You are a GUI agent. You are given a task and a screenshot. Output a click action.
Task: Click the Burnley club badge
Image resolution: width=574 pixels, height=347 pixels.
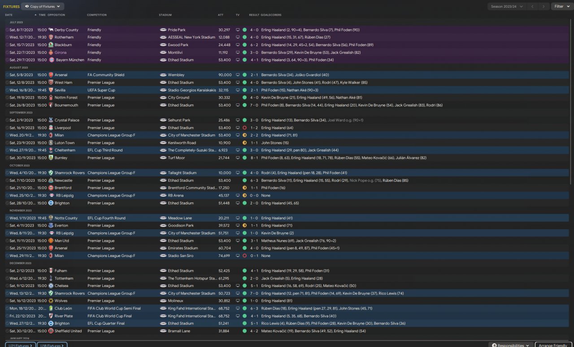tap(51, 158)
